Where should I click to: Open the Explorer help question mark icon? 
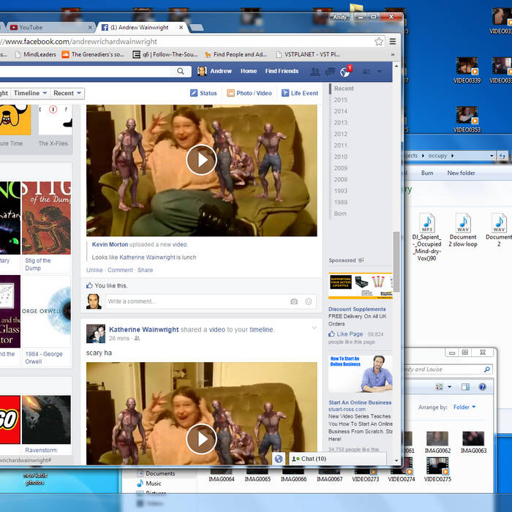482,387
